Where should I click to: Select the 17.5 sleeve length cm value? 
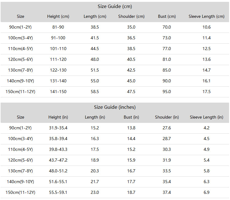click(206, 92)
